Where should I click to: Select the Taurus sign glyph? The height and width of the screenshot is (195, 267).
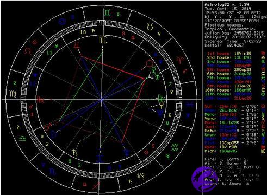tap(150, 27)
